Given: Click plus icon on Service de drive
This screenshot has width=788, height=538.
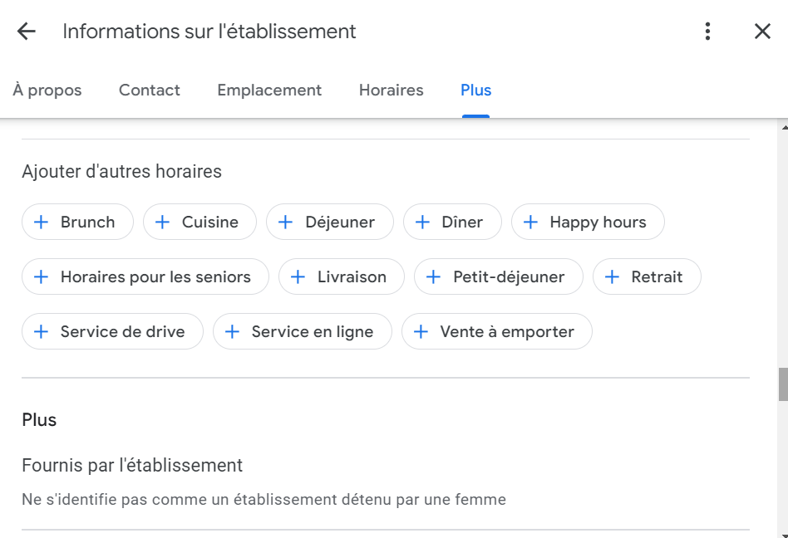Looking at the screenshot, I should (41, 332).
